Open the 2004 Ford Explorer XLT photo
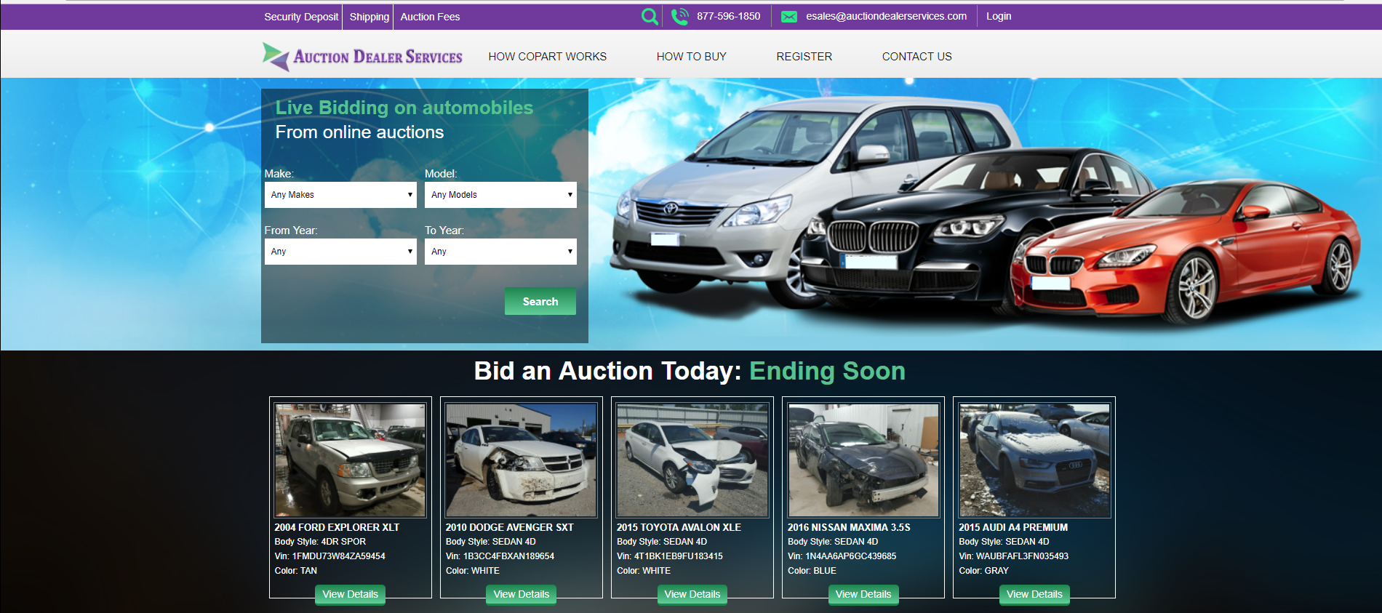 [350, 460]
